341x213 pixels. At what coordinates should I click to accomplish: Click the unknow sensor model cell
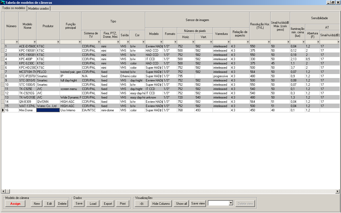tap(154, 97)
